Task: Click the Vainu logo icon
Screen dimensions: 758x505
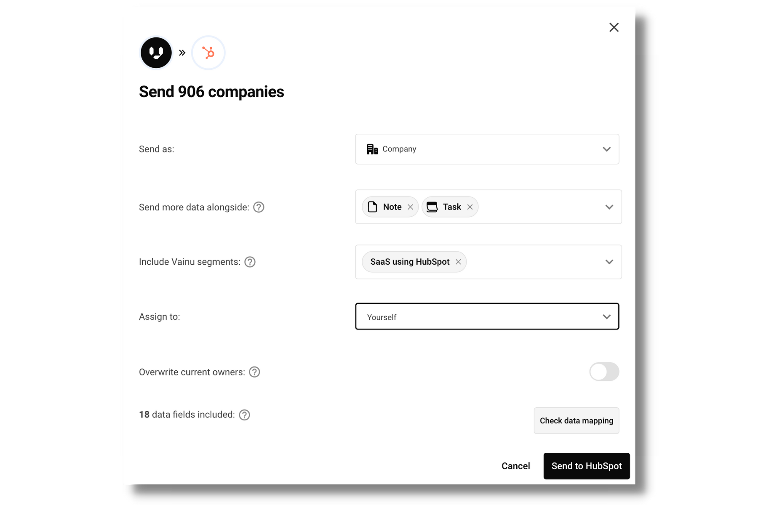Action: coord(156,53)
